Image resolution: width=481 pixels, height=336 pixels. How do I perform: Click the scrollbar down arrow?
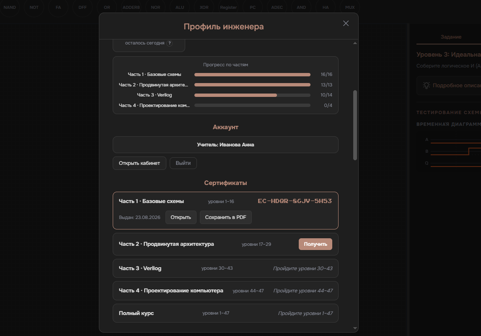[355, 328]
